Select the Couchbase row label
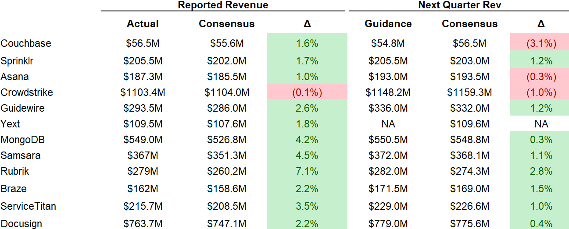Screen dimensions: 569x229 click(x=26, y=43)
